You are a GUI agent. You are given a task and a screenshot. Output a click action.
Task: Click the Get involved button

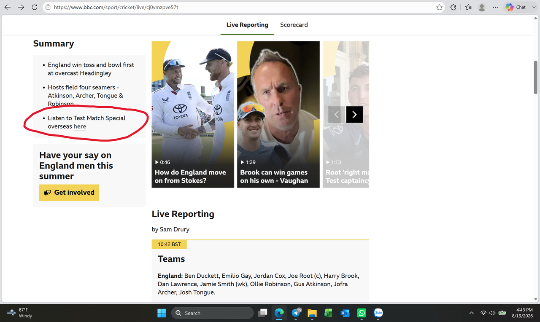point(69,193)
